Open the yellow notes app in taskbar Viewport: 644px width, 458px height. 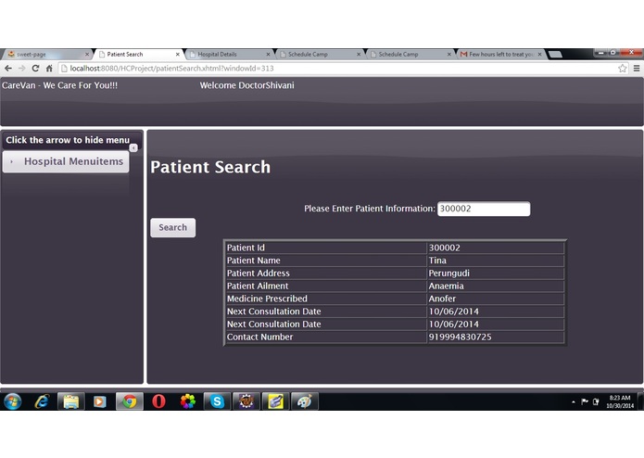pos(275,401)
